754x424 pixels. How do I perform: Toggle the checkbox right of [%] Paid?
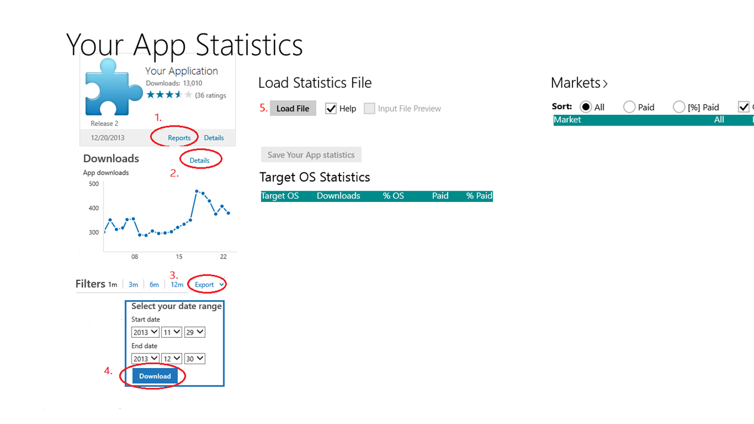click(x=744, y=106)
